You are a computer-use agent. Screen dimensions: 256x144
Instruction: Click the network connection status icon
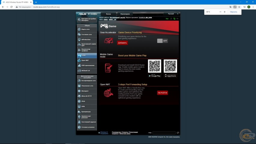177,19
